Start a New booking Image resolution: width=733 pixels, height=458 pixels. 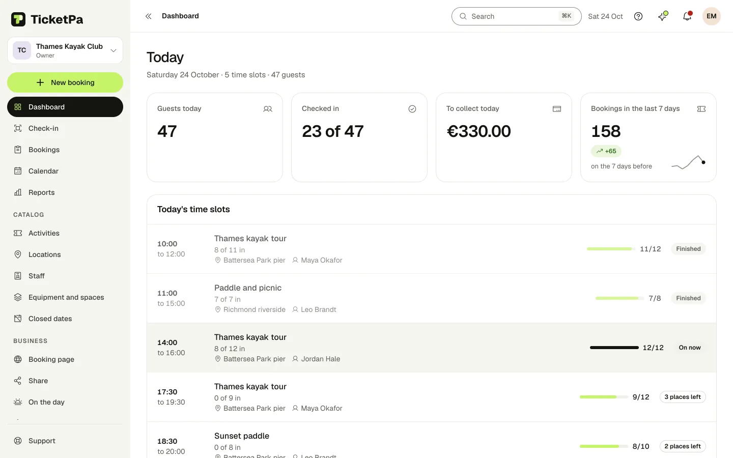(65, 82)
